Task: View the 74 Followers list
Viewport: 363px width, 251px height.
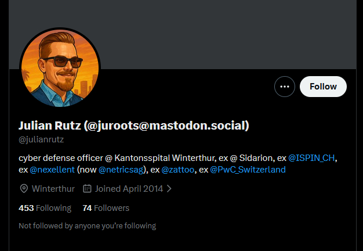Action: (x=106, y=208)
